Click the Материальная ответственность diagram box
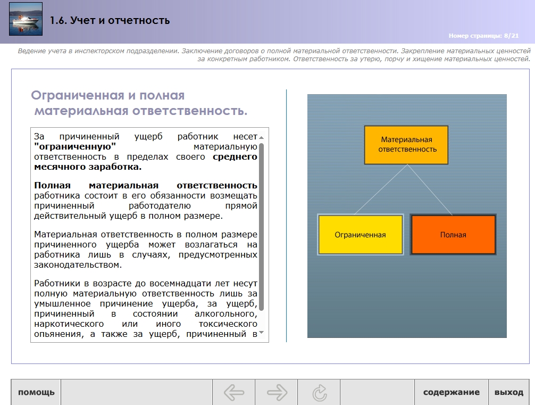The width and height of the screenshot is (535, 405). pyautogui.click(x=406, y=145)
